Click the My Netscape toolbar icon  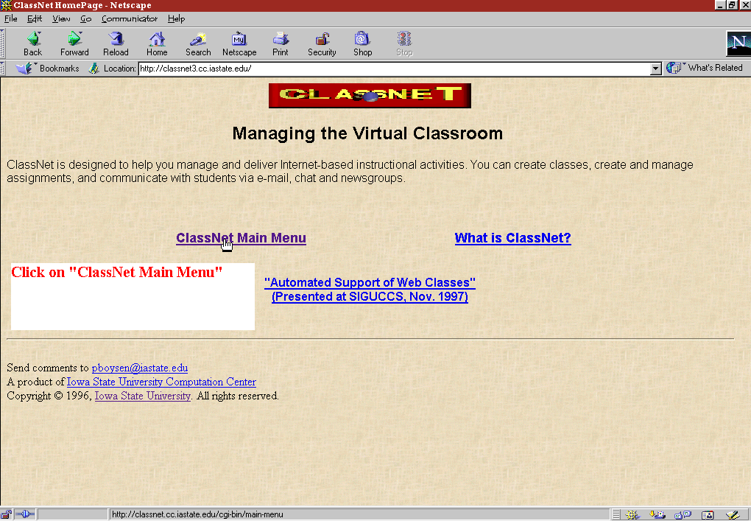239,43
